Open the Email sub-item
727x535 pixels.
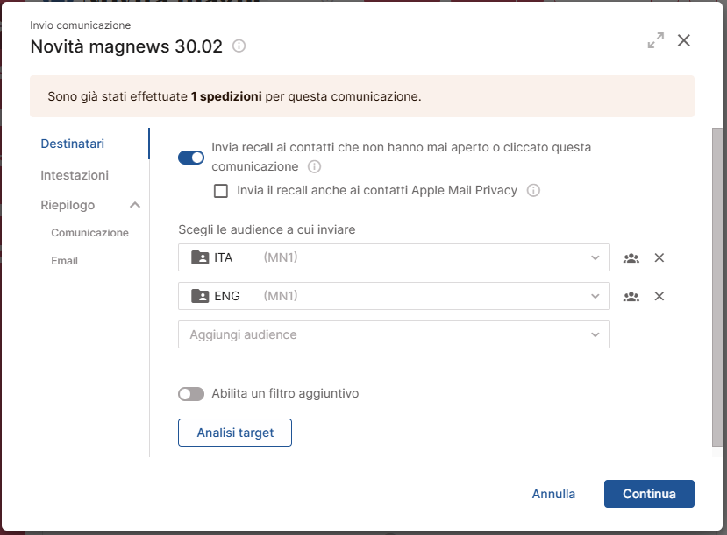click(64, 261)
